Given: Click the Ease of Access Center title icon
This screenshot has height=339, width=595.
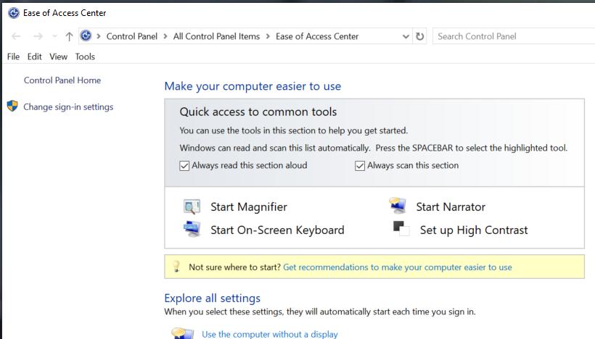Looking at the screenshot, I should (14, 13).
